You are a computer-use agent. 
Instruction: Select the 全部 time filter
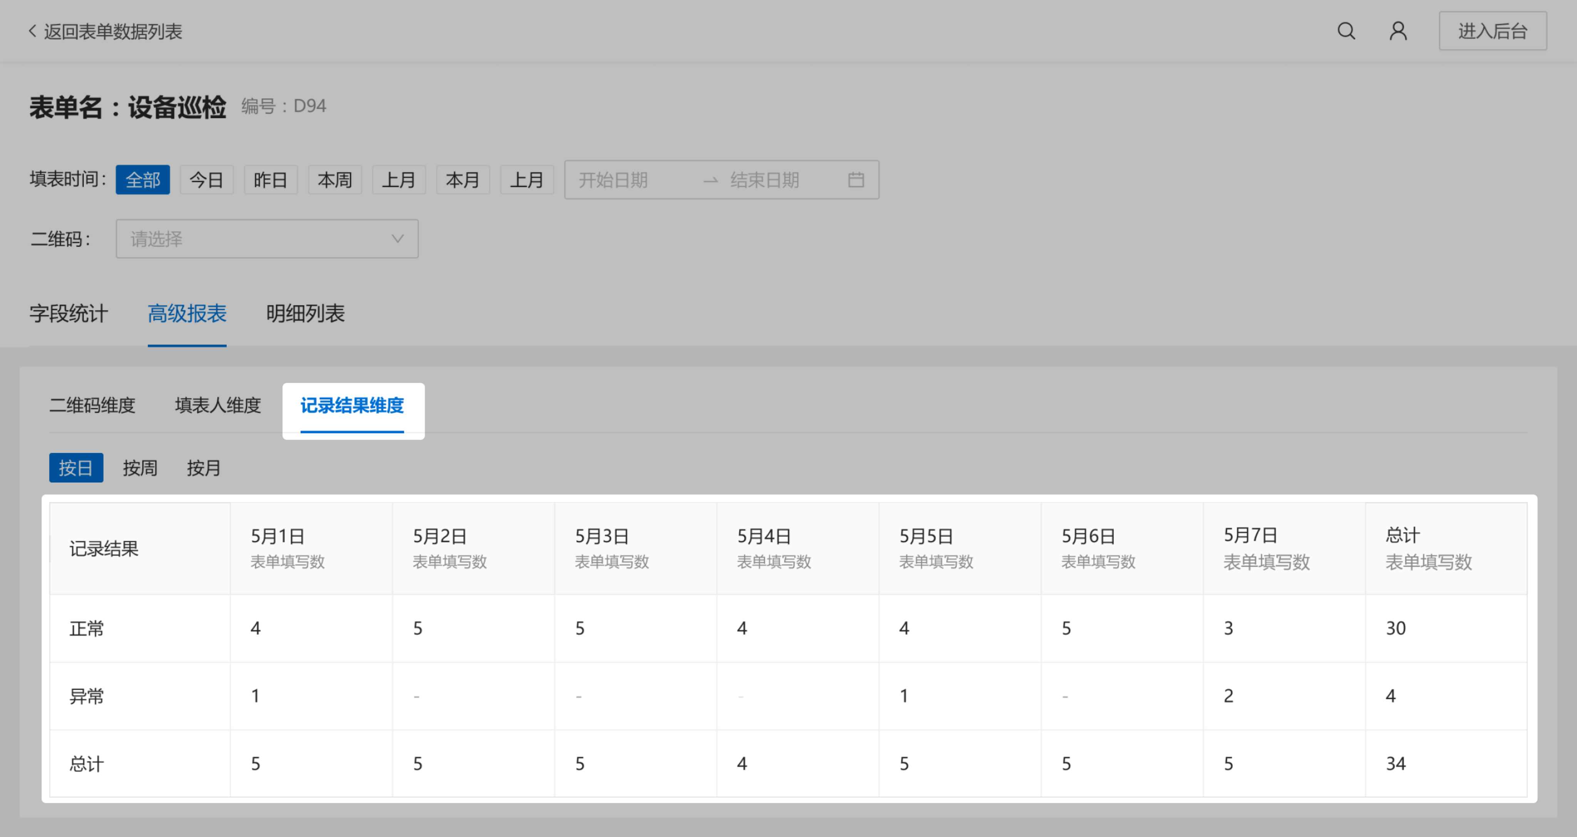pyautogui.click(x=142, y=180)
